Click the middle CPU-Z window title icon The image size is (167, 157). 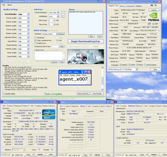(x=59, y=102)
